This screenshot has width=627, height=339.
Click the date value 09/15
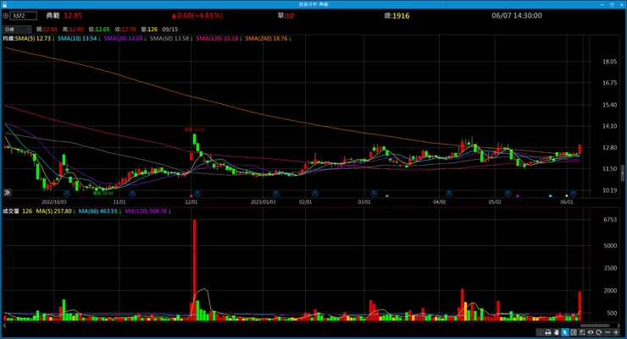click(170, 30)
